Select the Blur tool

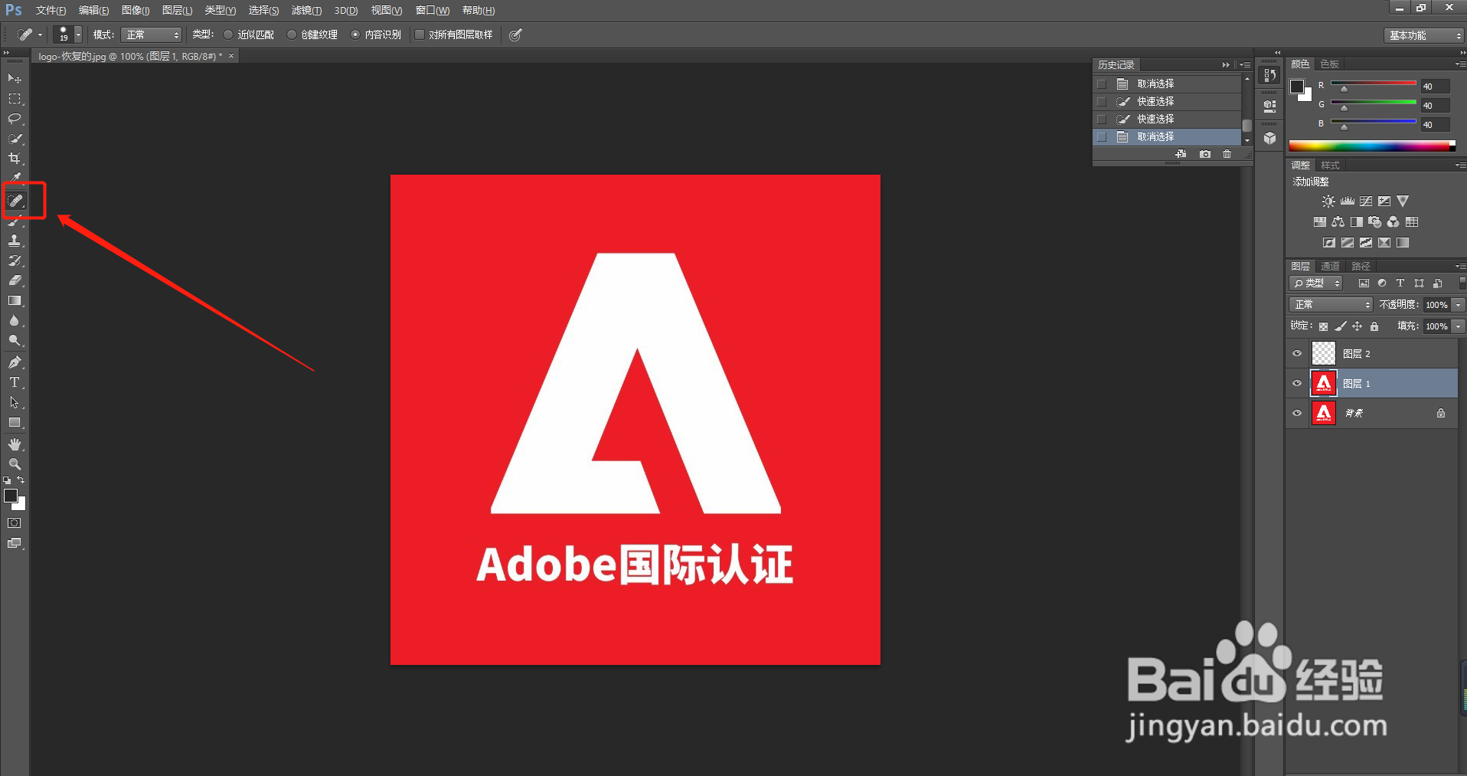(x=15, y=321)
